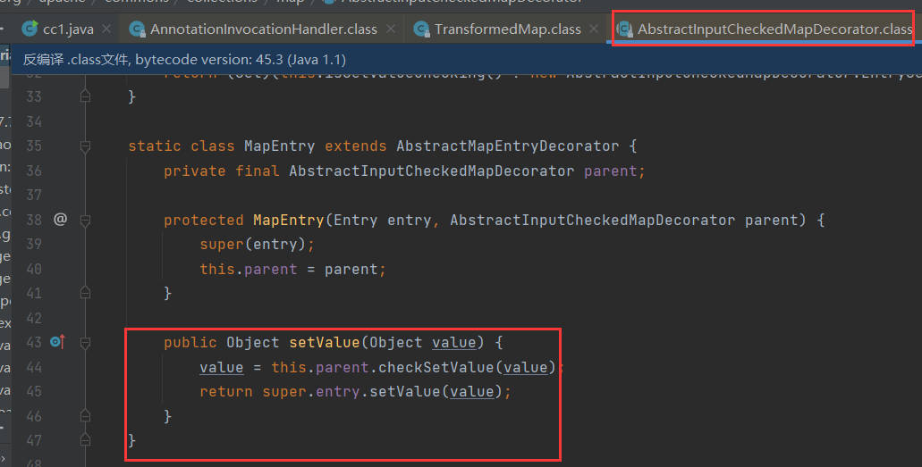Click the cc1.java file icon
Viewport: 922px width, 467px height.
coord(29,29)
